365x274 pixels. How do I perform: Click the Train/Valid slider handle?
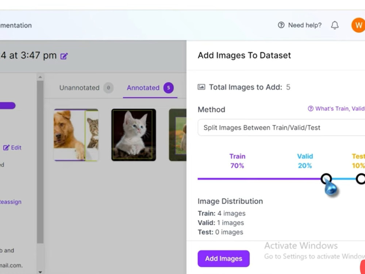coord(326,179)
